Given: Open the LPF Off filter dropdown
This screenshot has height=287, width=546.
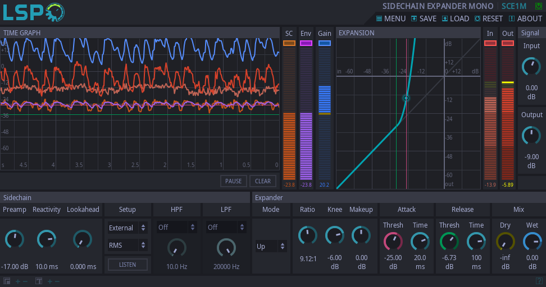Looking at the screenshot, I should point(226,227).
